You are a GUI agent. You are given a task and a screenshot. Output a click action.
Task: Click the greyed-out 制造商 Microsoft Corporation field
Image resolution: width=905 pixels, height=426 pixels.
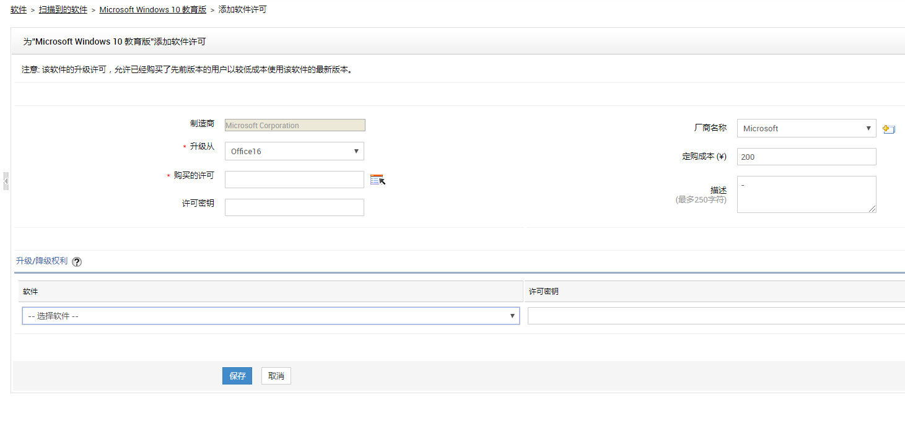[x=295, y=125]
